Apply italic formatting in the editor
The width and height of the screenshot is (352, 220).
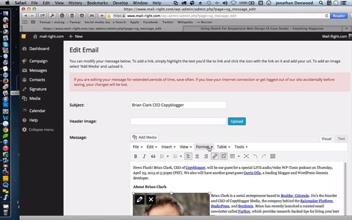[144, 156]
